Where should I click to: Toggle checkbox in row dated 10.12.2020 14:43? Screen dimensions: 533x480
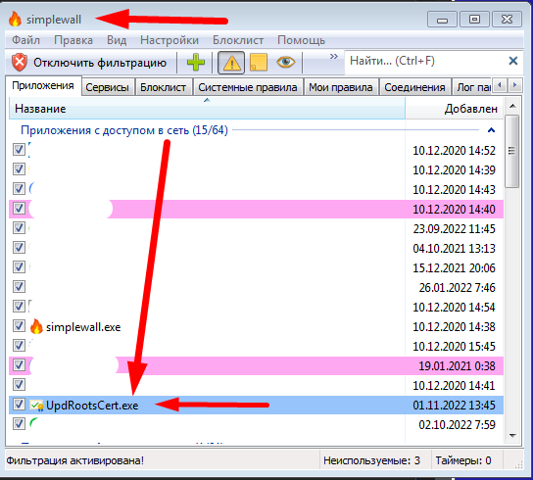(19, 189)
